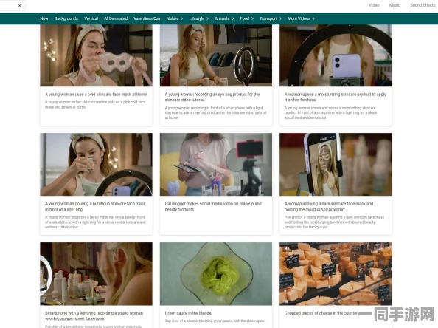Switch to the Music section
The image size is (438, 328).
point(394,5)
